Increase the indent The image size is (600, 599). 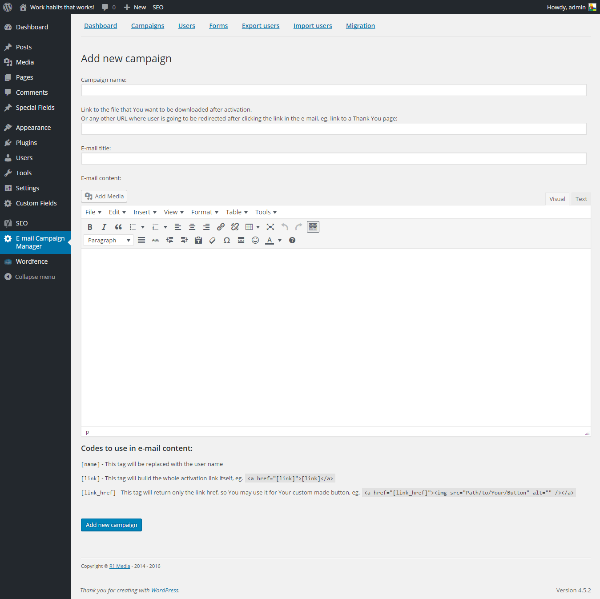coord(184,240)
